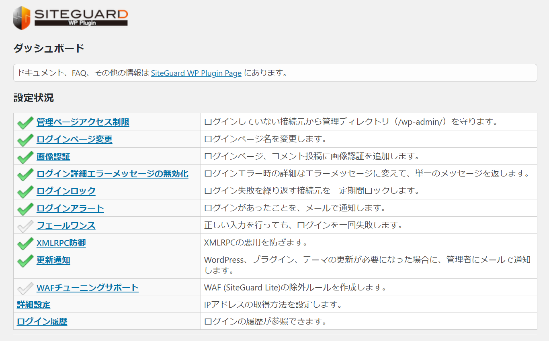Click text XMLRPCの悪用を防ぎます。
Screen dimensions: 549x341
[x=256, y=242]
